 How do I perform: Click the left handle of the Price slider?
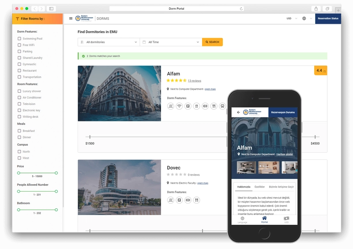tap(19, 173)
